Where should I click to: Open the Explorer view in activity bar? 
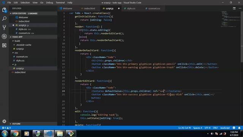4,10
